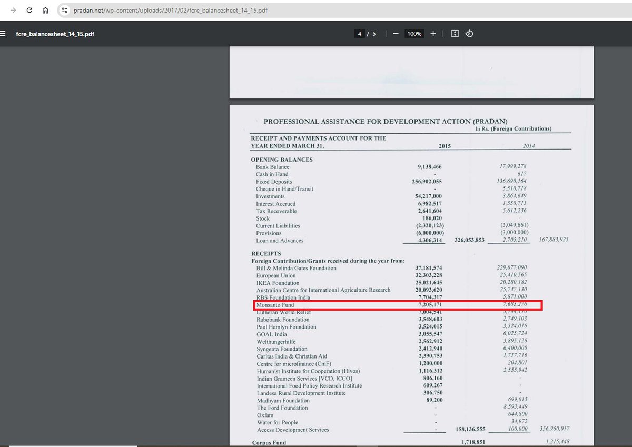
Task: Click 'Bank Balance' row label
Action: (x=272, y=167)
